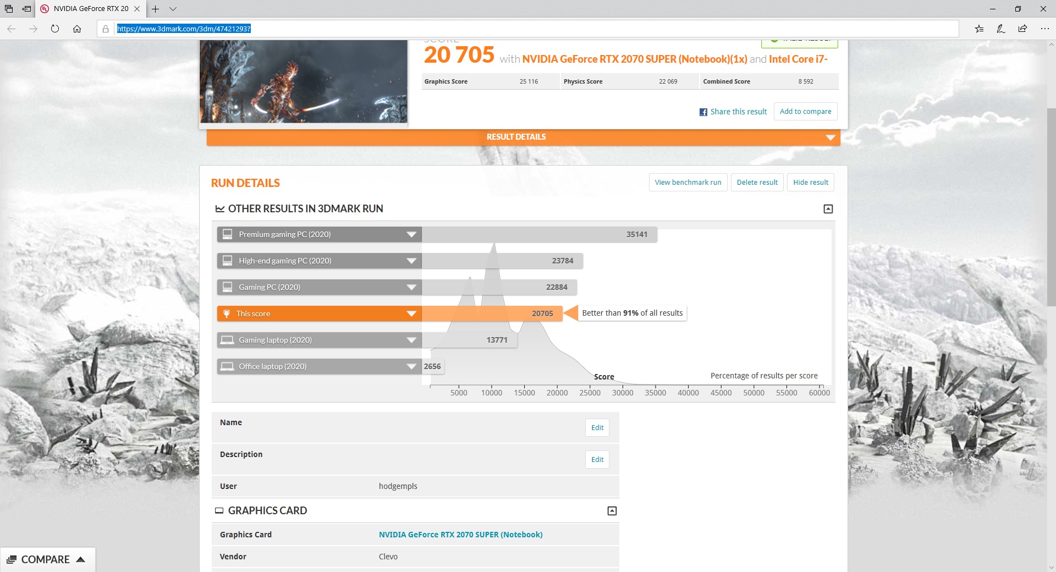
Task: Close the NVIDIA GeForce RTX tab
Action: (137, 9)
